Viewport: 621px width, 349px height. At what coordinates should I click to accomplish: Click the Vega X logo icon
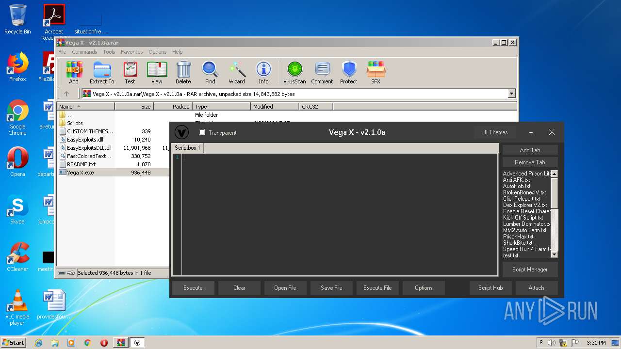click(x=181, y=132)
